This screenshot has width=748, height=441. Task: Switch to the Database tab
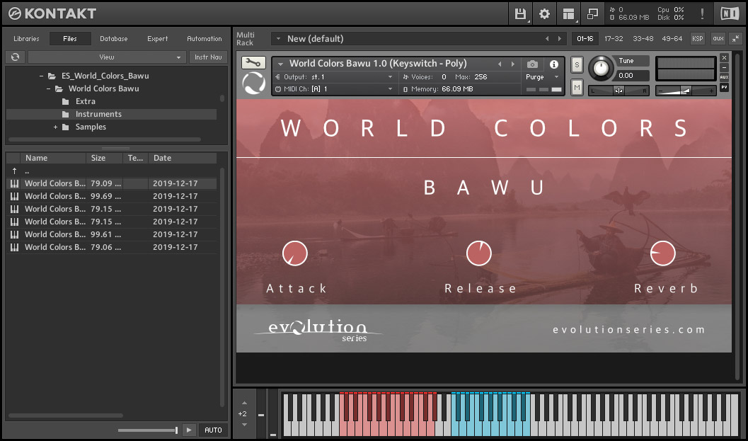tap(113, 39)
